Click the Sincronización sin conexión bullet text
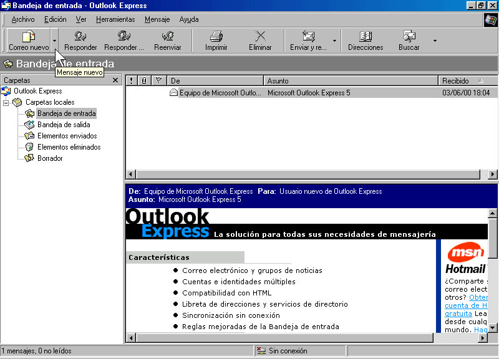This screenshot has width=499, height=359. (x=231, y=315)
